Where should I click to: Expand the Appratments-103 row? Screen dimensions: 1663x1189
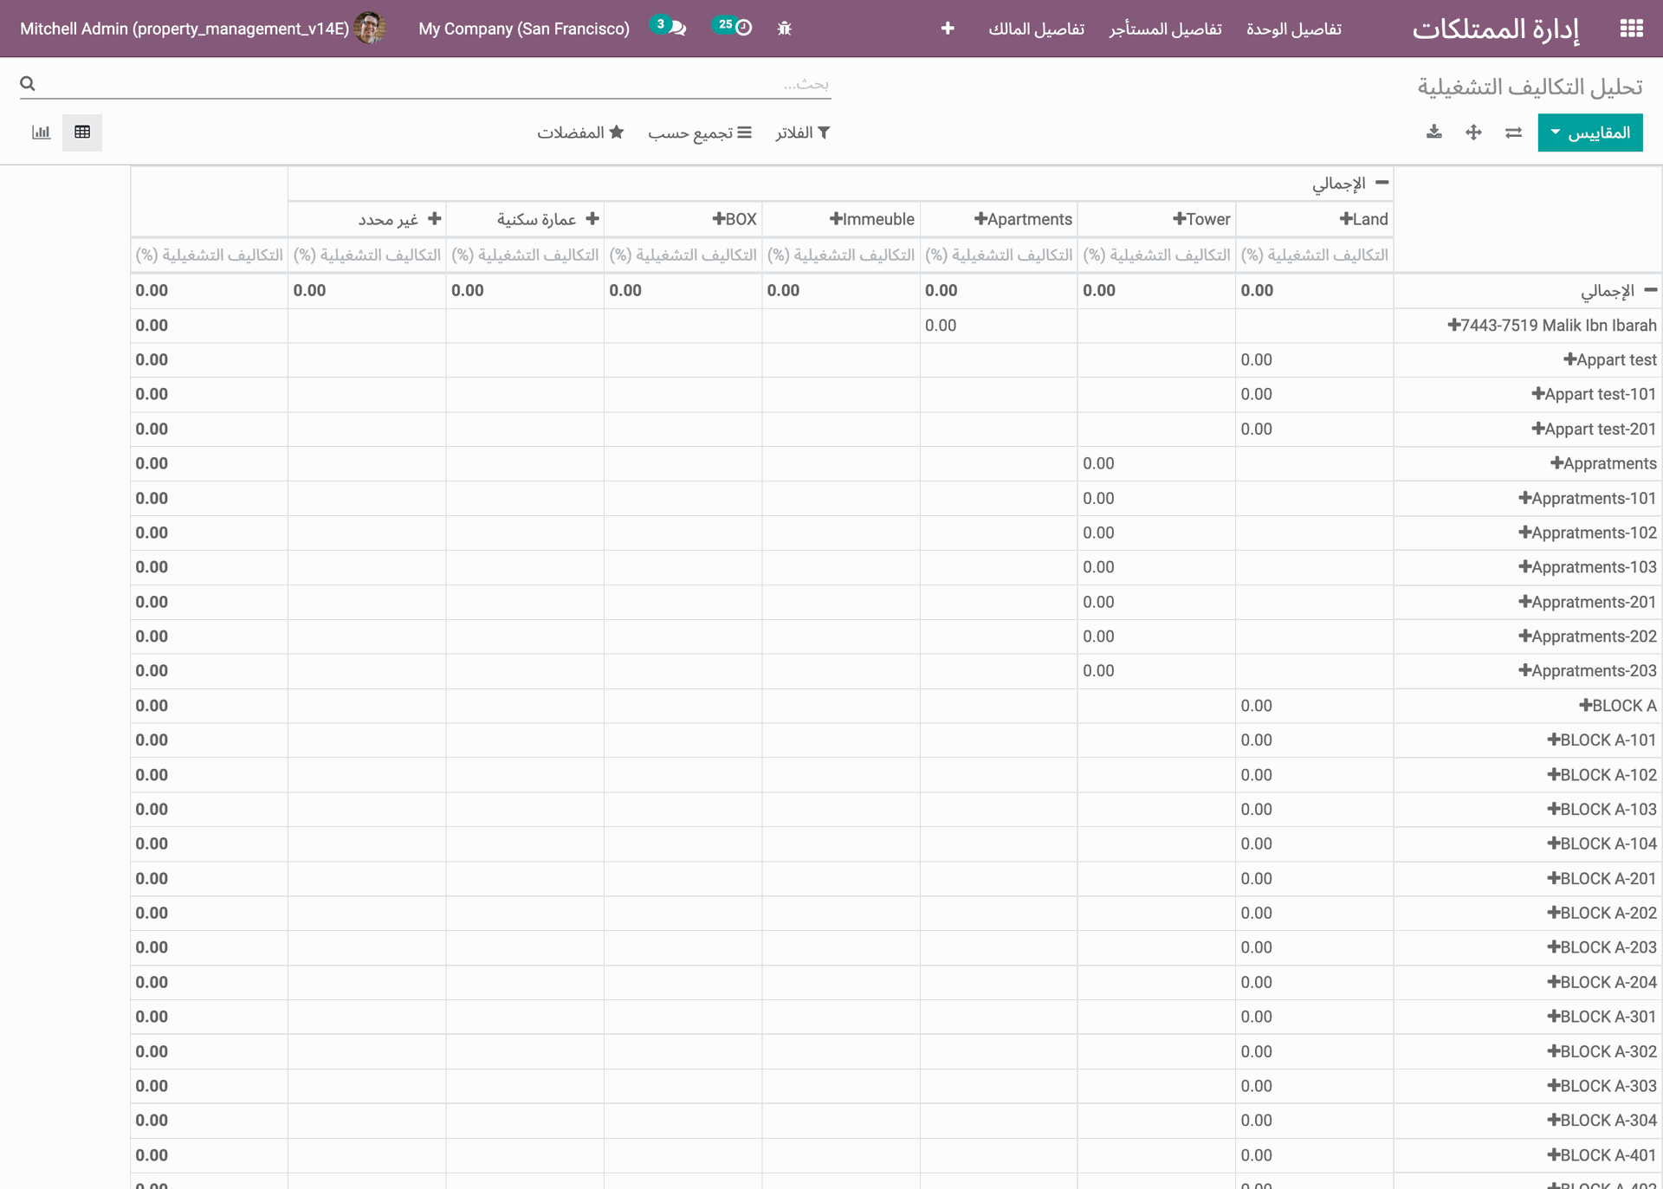pyautogui.click(x=1587, y=567)
